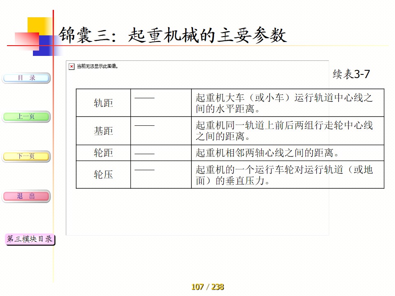
Task: Select the 轨距 table cell
Action: click(x=103, y=103)
